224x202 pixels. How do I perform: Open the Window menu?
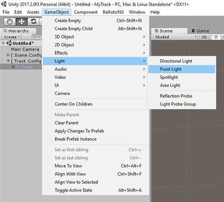pyautogui.click(x=137, y=12)
